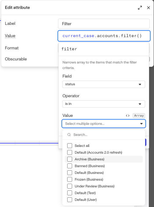154x207 pixels.
Task: Open the Field status dropdown
Action: [x=104, y=84]
